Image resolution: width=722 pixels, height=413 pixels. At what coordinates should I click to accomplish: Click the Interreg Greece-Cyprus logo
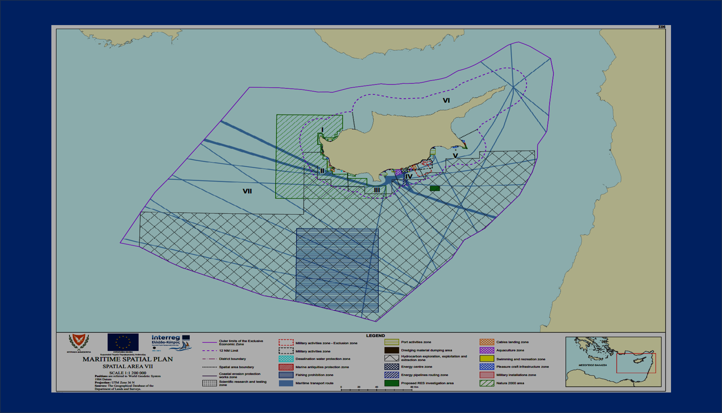tap(170, 342)
